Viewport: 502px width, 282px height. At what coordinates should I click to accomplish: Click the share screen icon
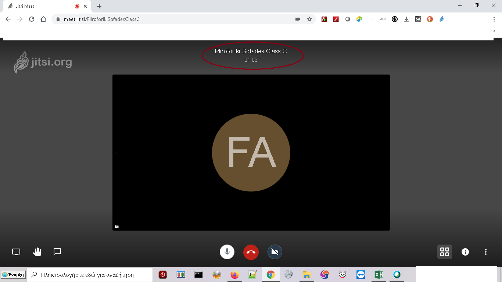16,252
